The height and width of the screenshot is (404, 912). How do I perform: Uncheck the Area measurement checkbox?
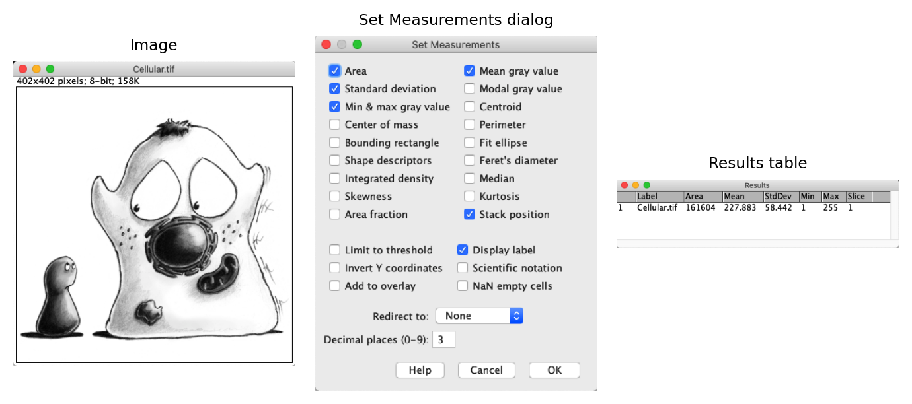(334, 71)
